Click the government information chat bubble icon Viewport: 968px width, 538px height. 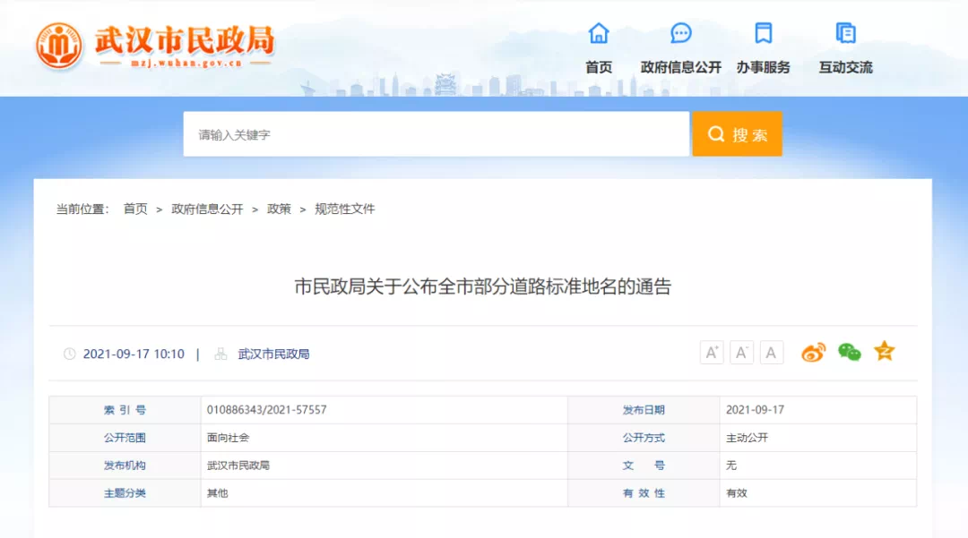click(681, 34)
